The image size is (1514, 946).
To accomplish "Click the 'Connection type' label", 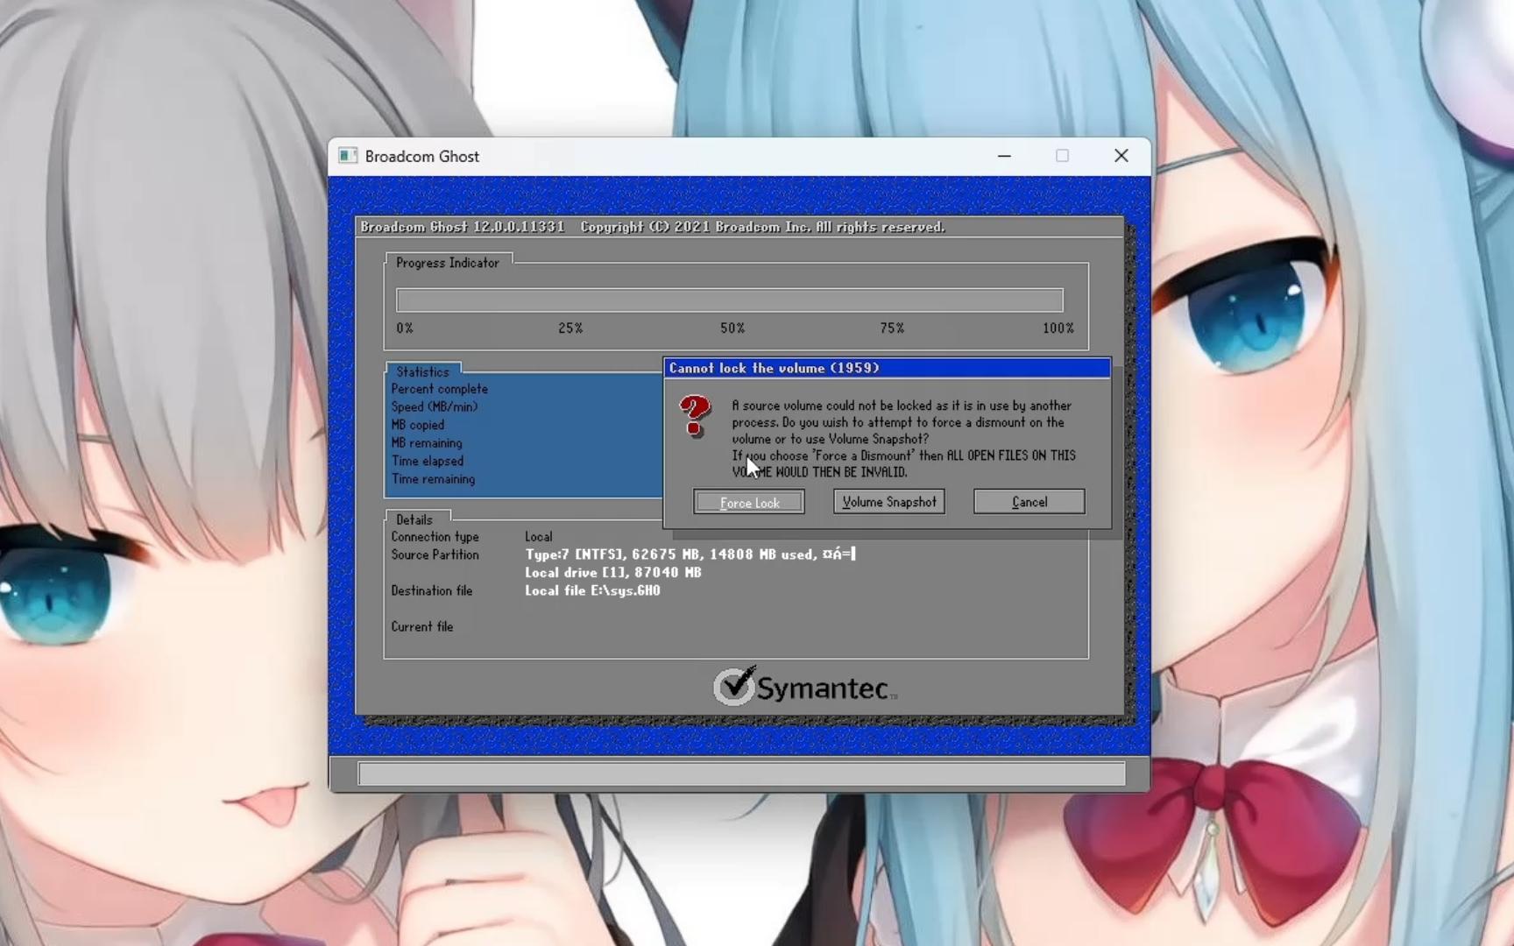I will pos(435,537).
